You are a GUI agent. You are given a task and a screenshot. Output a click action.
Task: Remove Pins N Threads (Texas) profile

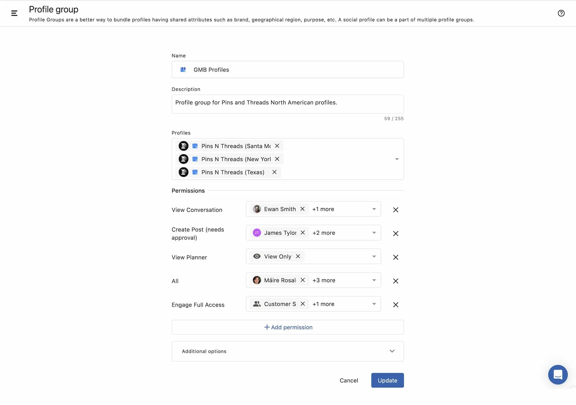(274, 172)
